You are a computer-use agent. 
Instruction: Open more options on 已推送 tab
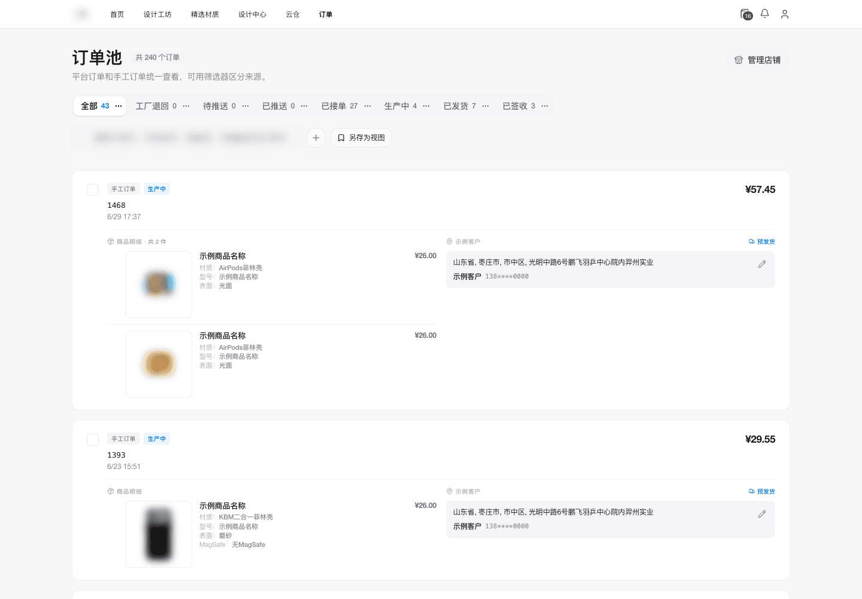pos(304,106)
